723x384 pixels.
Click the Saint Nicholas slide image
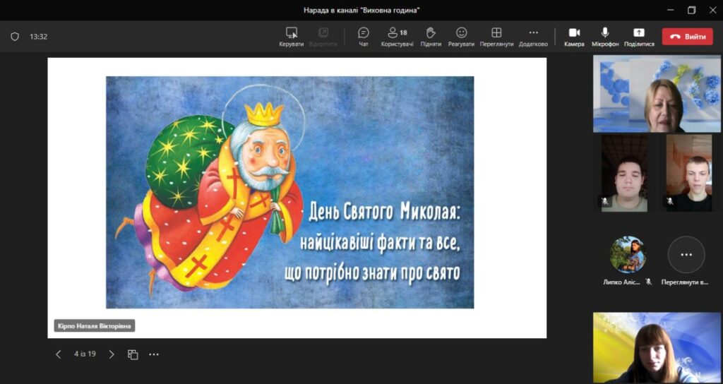289,192
